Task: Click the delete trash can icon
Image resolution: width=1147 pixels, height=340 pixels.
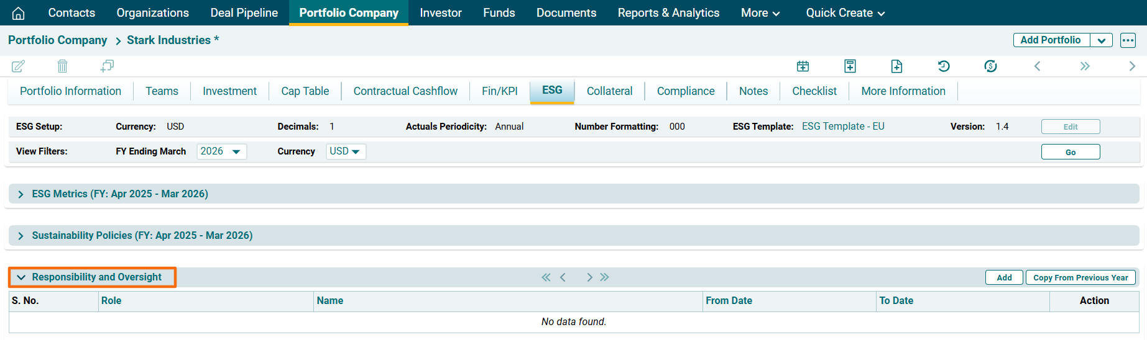Action: pyautogui.click(x=62, y=66)
